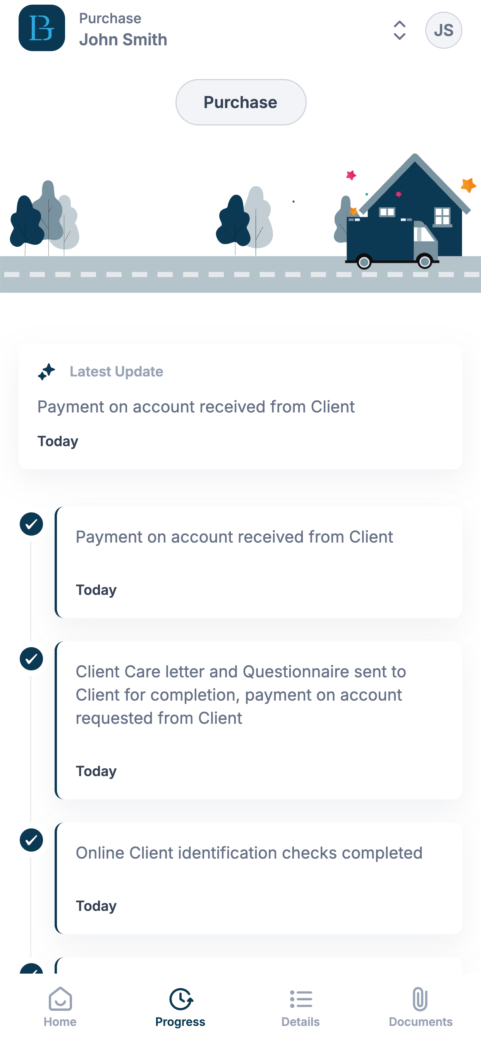The width and height of the screenshot is (481, 1041).
Task: Open Online Client identification checks card
Action: (259, 878)
